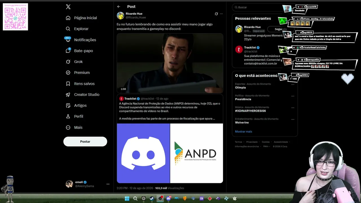Screen dimensions: 361x203
Task: Click the Tracklist red avatar in sidebar
Action: pos(239,49)
